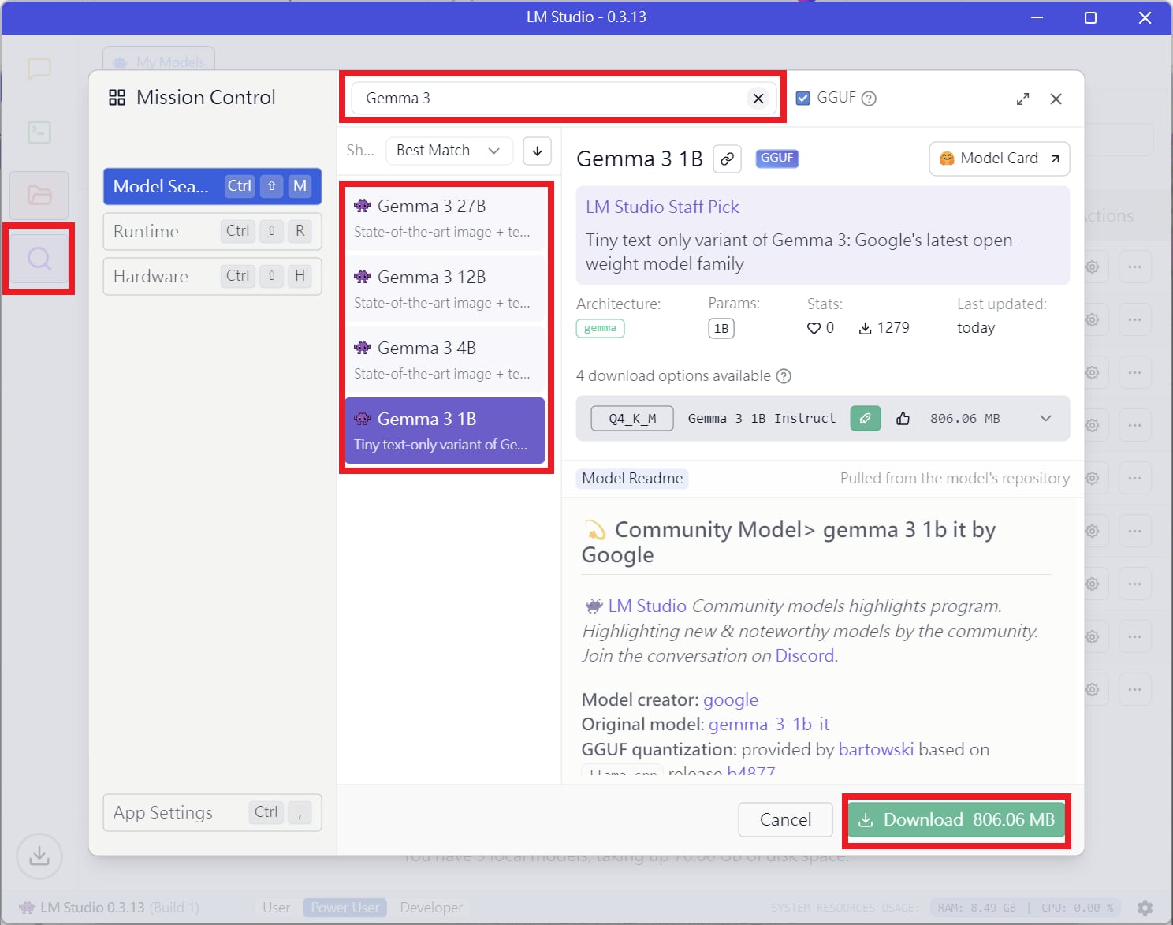The image size is (1173, 925).
Task: Open the google model creator link
Action: click(x=731, y=700)
